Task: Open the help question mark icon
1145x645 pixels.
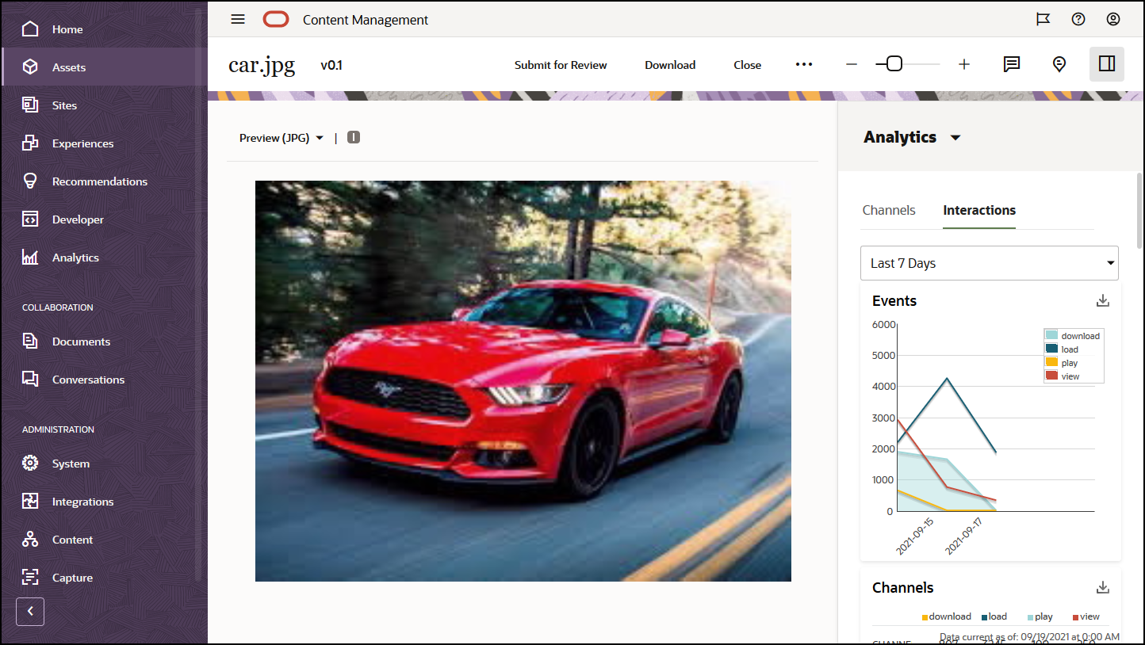Action: point(1078,20)
